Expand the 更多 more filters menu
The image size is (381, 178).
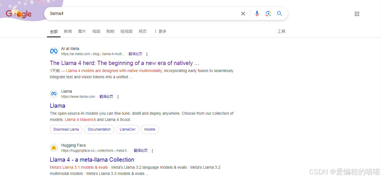(160, 31)
